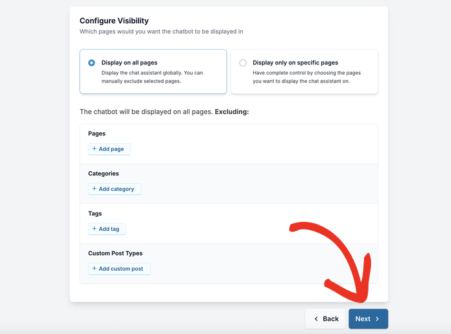Click the 'Categories' section label
Viewport: 451px width, 334px height.
pyautogui.click(x=104, y=173)
